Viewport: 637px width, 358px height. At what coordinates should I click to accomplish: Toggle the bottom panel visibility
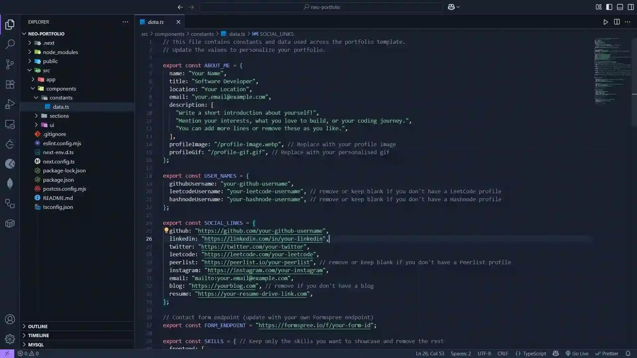coord(620,7)
